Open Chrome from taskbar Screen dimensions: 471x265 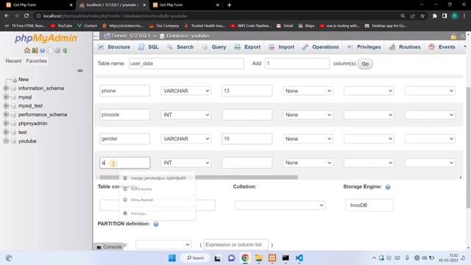click(245, 258)
